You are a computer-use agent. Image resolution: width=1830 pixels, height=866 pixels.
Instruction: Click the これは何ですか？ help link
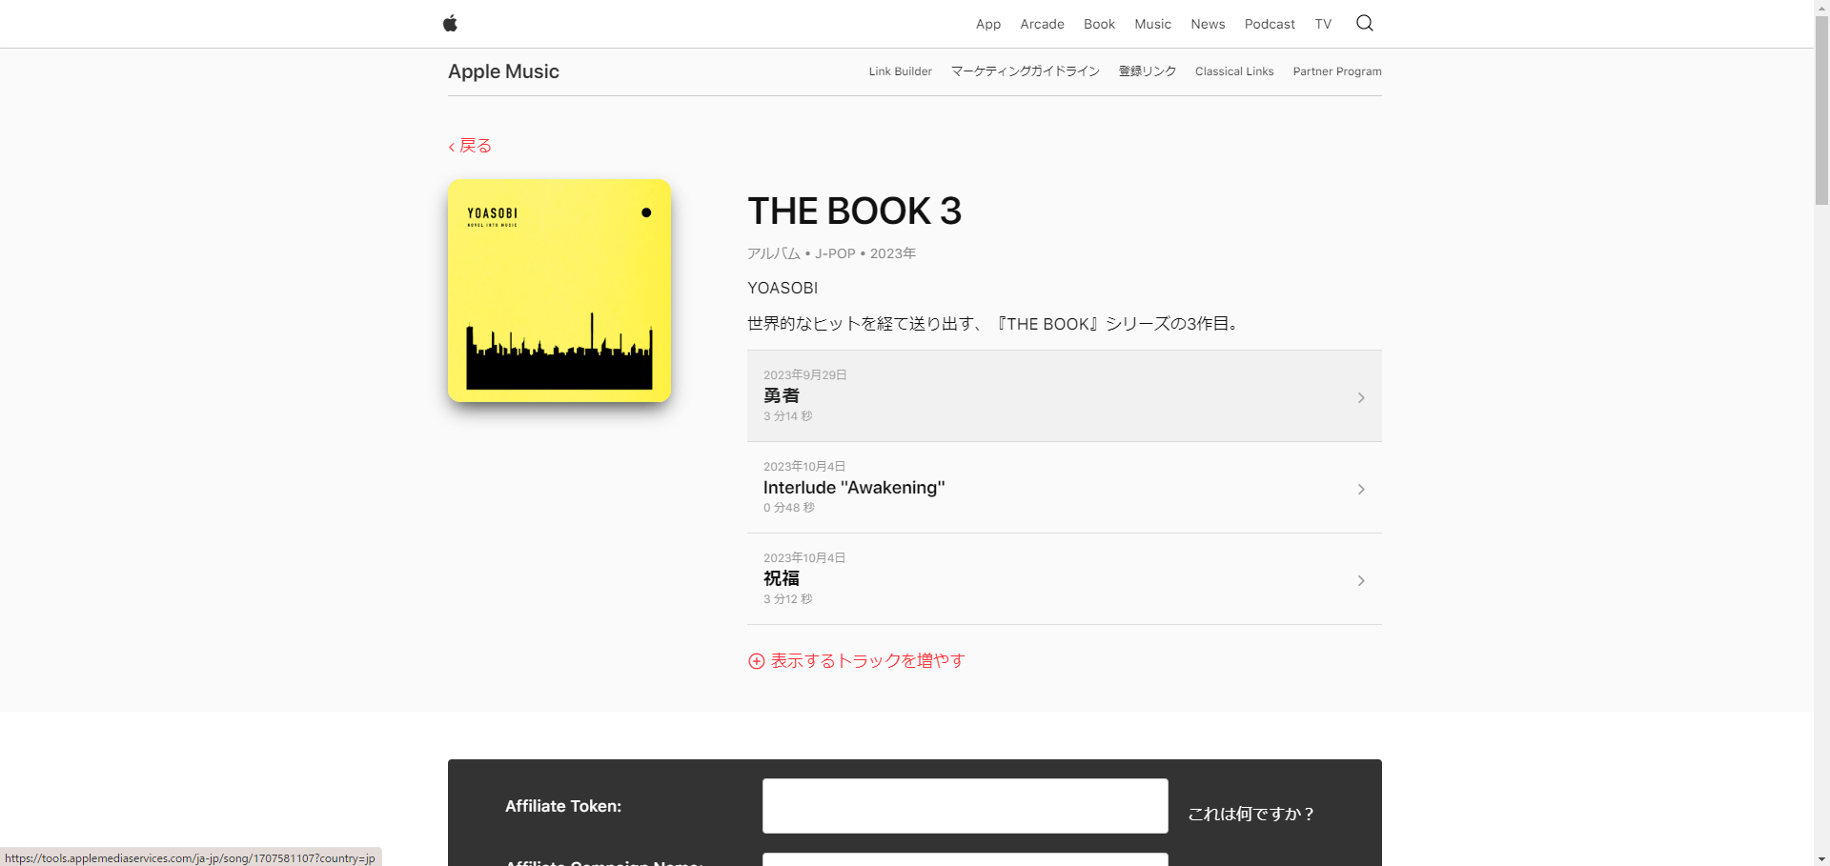point(1250,814)
